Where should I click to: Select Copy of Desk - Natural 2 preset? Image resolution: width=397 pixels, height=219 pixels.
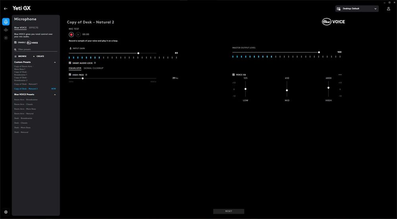coord(26,89)
